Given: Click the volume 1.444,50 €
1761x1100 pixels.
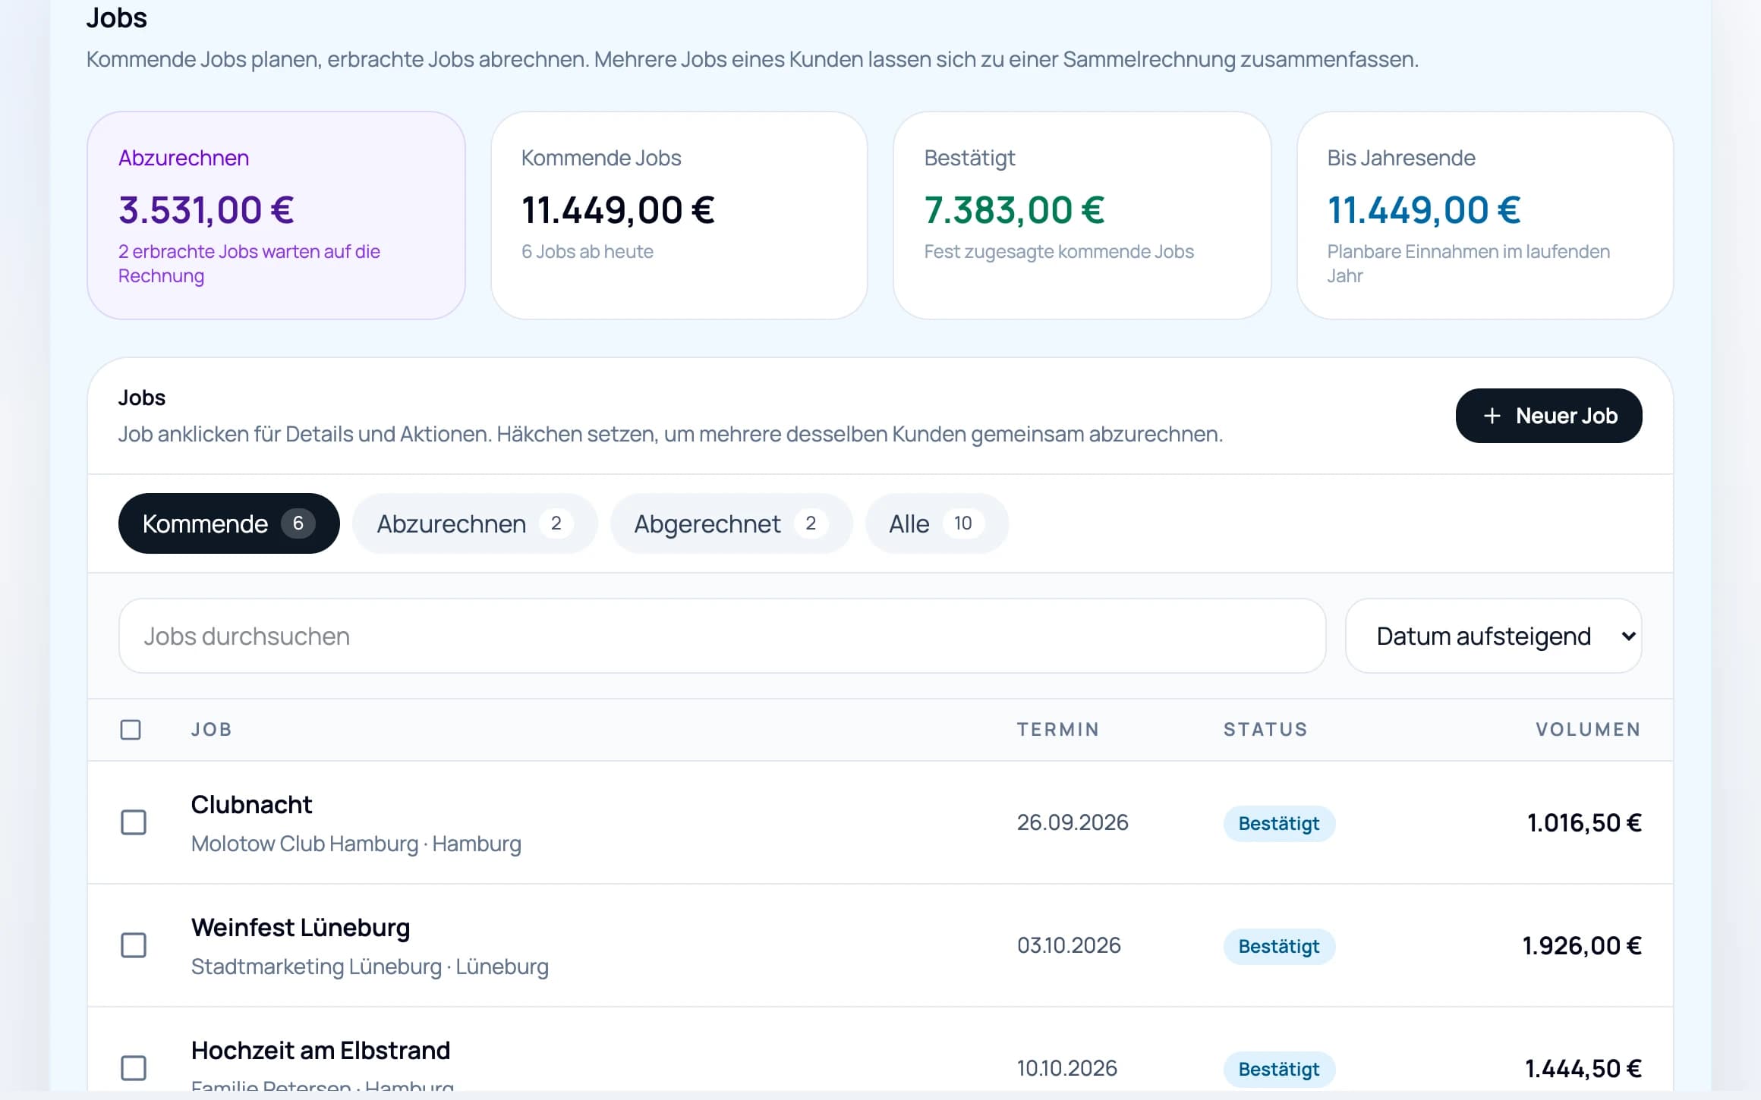Looking at the screenshot, I should (x=1583, y=1068).
